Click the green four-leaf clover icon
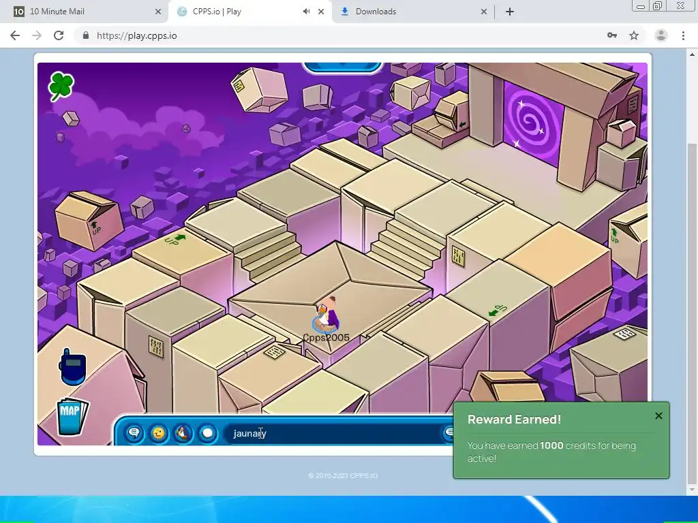This screenshot has height=523, width=698. (x=61, y=86)
